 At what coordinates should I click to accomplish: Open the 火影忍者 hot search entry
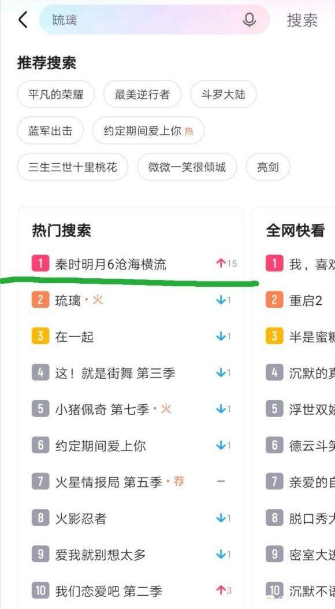click(x=82, y=518)
